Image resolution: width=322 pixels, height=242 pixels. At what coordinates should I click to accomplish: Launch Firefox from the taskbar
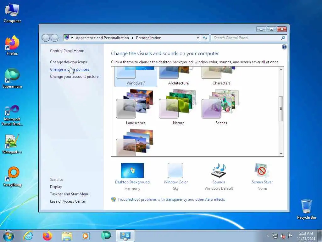click(x=47, y=236)
